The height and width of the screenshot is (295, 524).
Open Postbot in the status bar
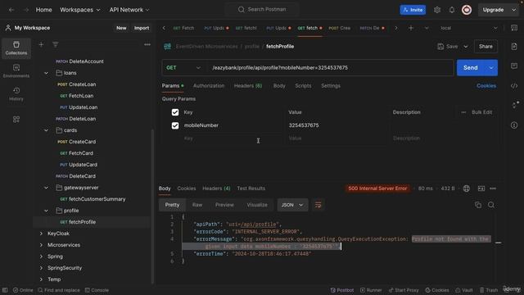pyautogui.click(x=342, y=290)
